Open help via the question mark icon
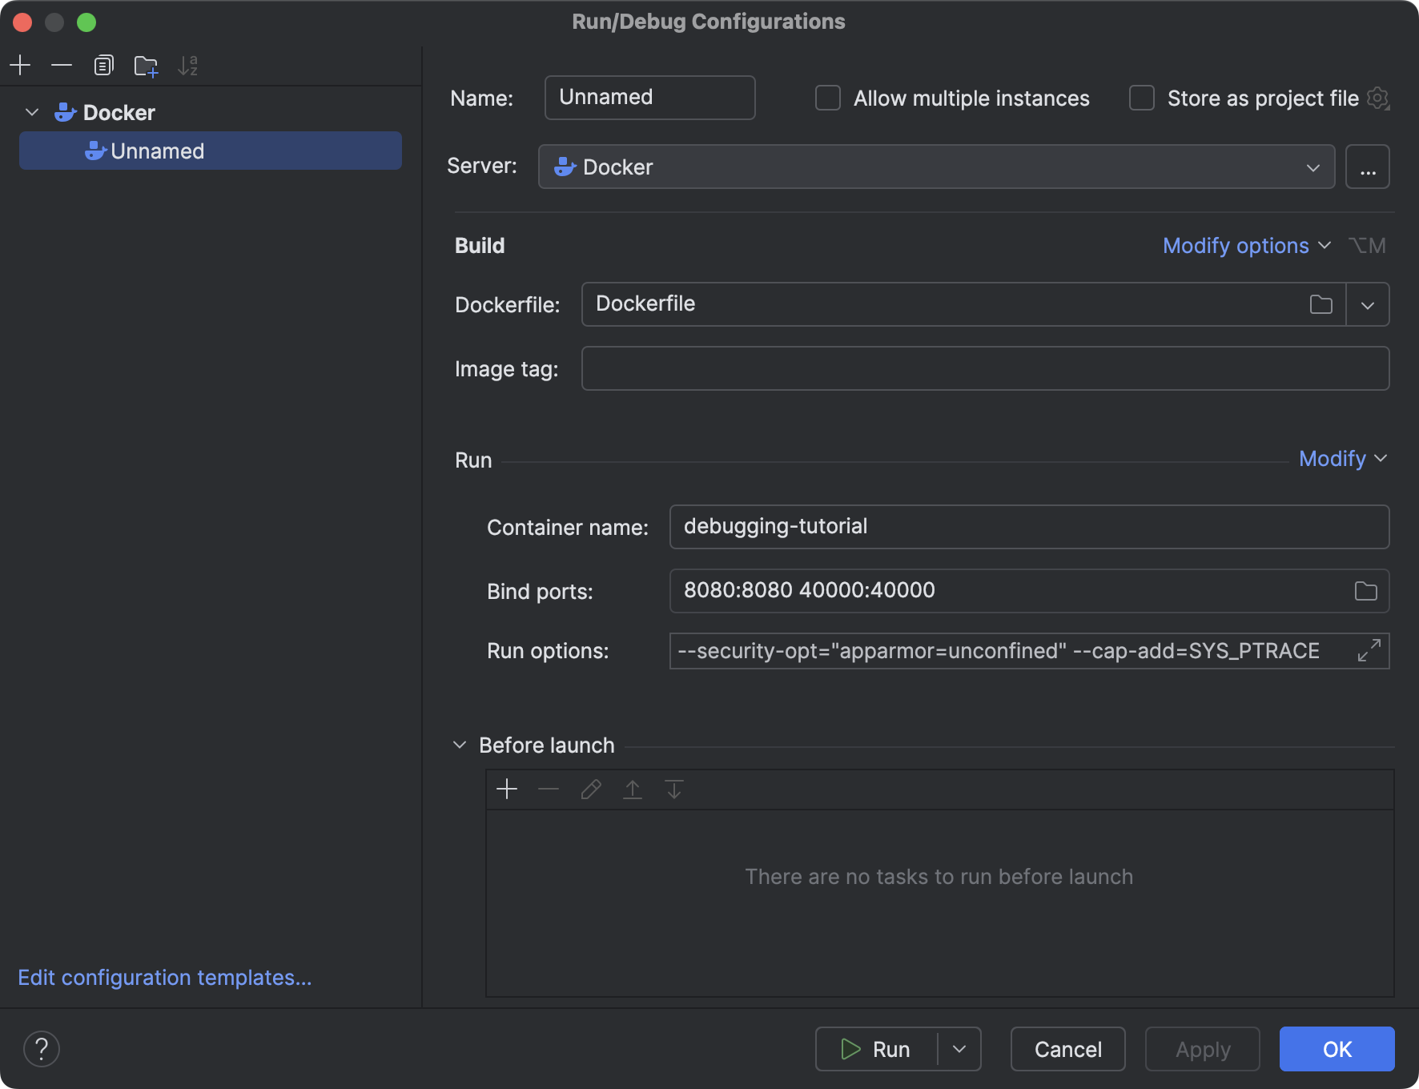The image size is (1419, 1089). (x=42, y=1048)
